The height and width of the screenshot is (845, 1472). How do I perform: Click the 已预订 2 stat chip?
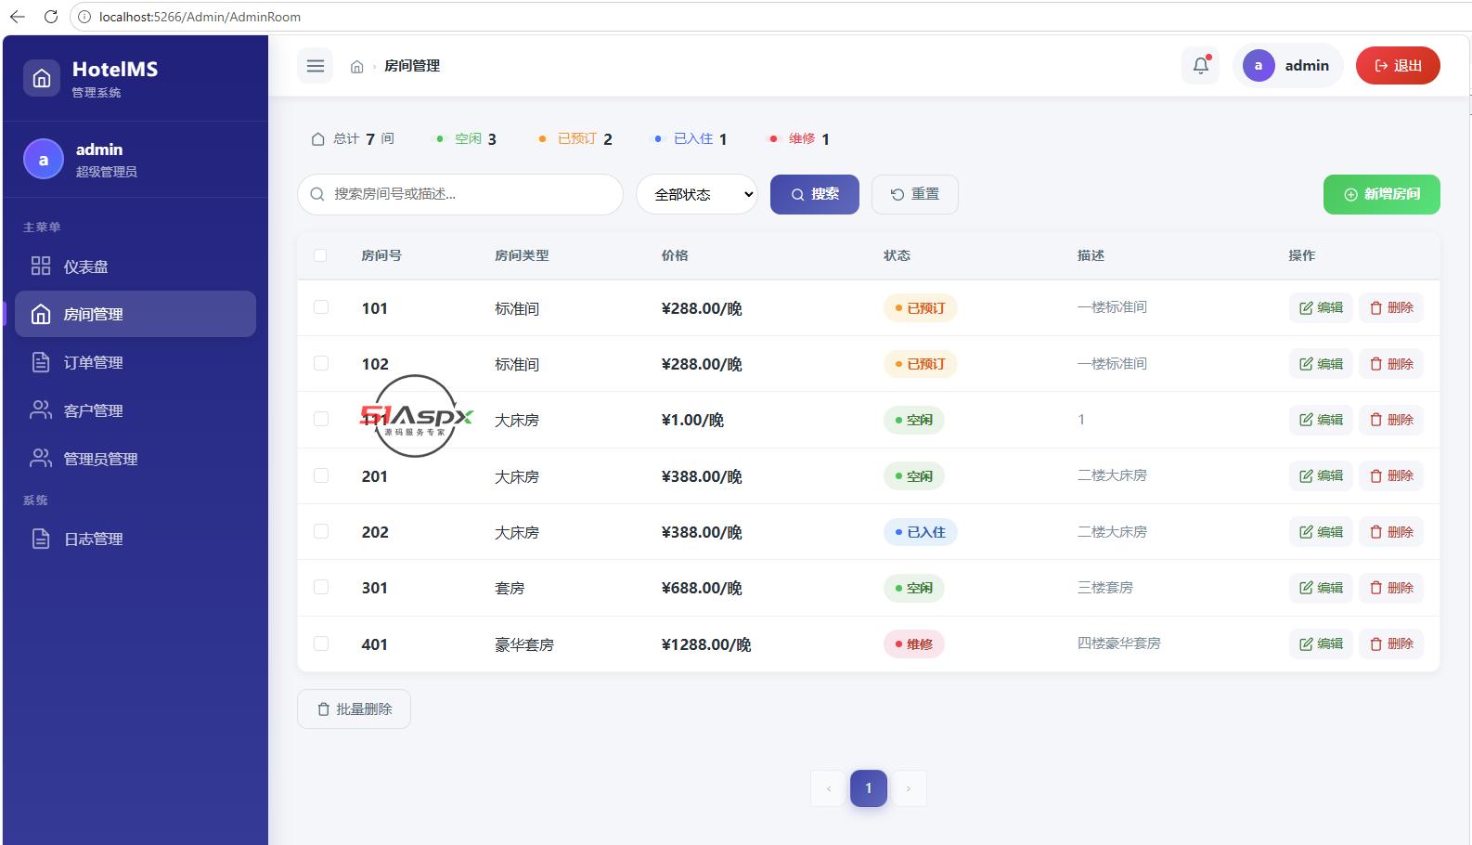coord(575,138)
